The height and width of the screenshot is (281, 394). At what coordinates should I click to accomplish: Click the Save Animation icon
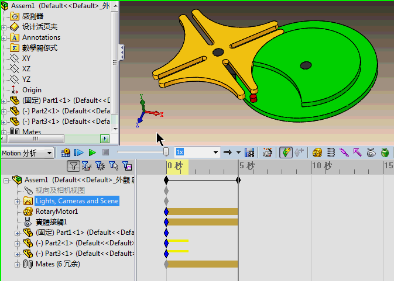(249, 152)
